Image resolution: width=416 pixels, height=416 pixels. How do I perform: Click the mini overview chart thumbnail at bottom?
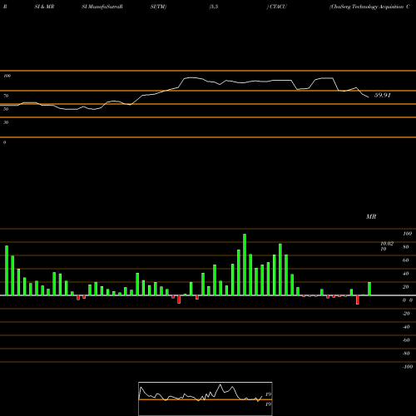(206, 399)
